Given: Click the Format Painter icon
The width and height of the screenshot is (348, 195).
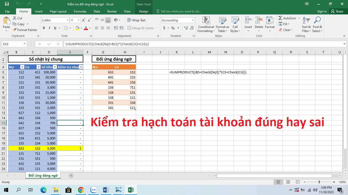Looking at the screenshot, I should tap(15, 30).
